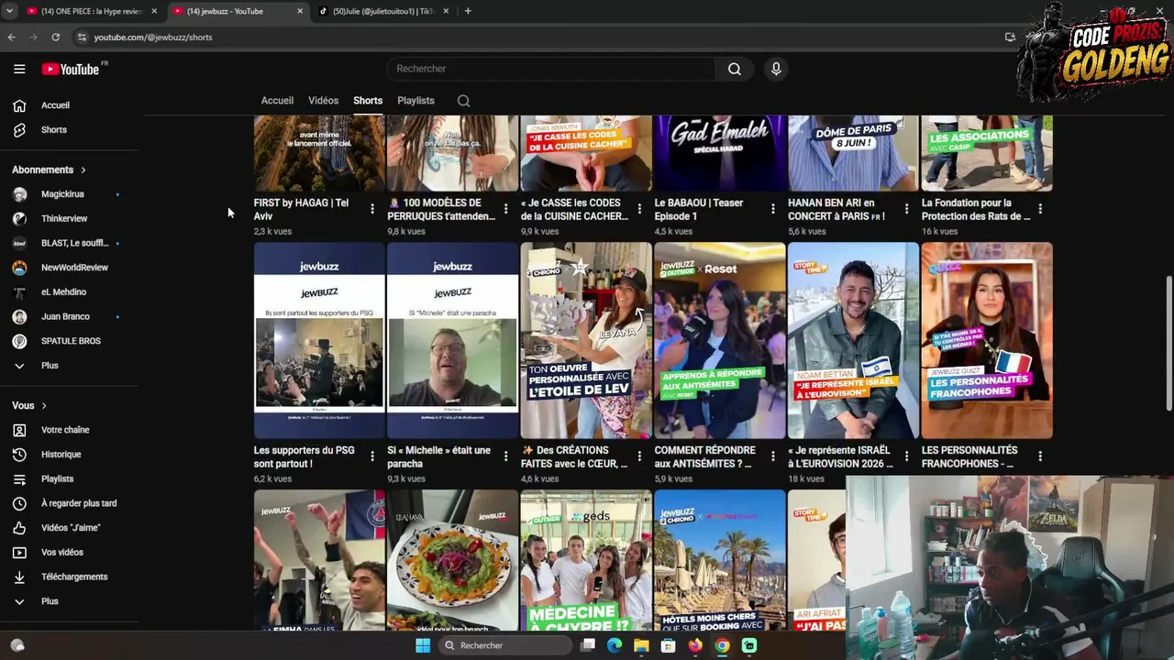Screen dimensions: 1174x660
Task: Reload the page in the browser
Action: click(x=55, y=38)
